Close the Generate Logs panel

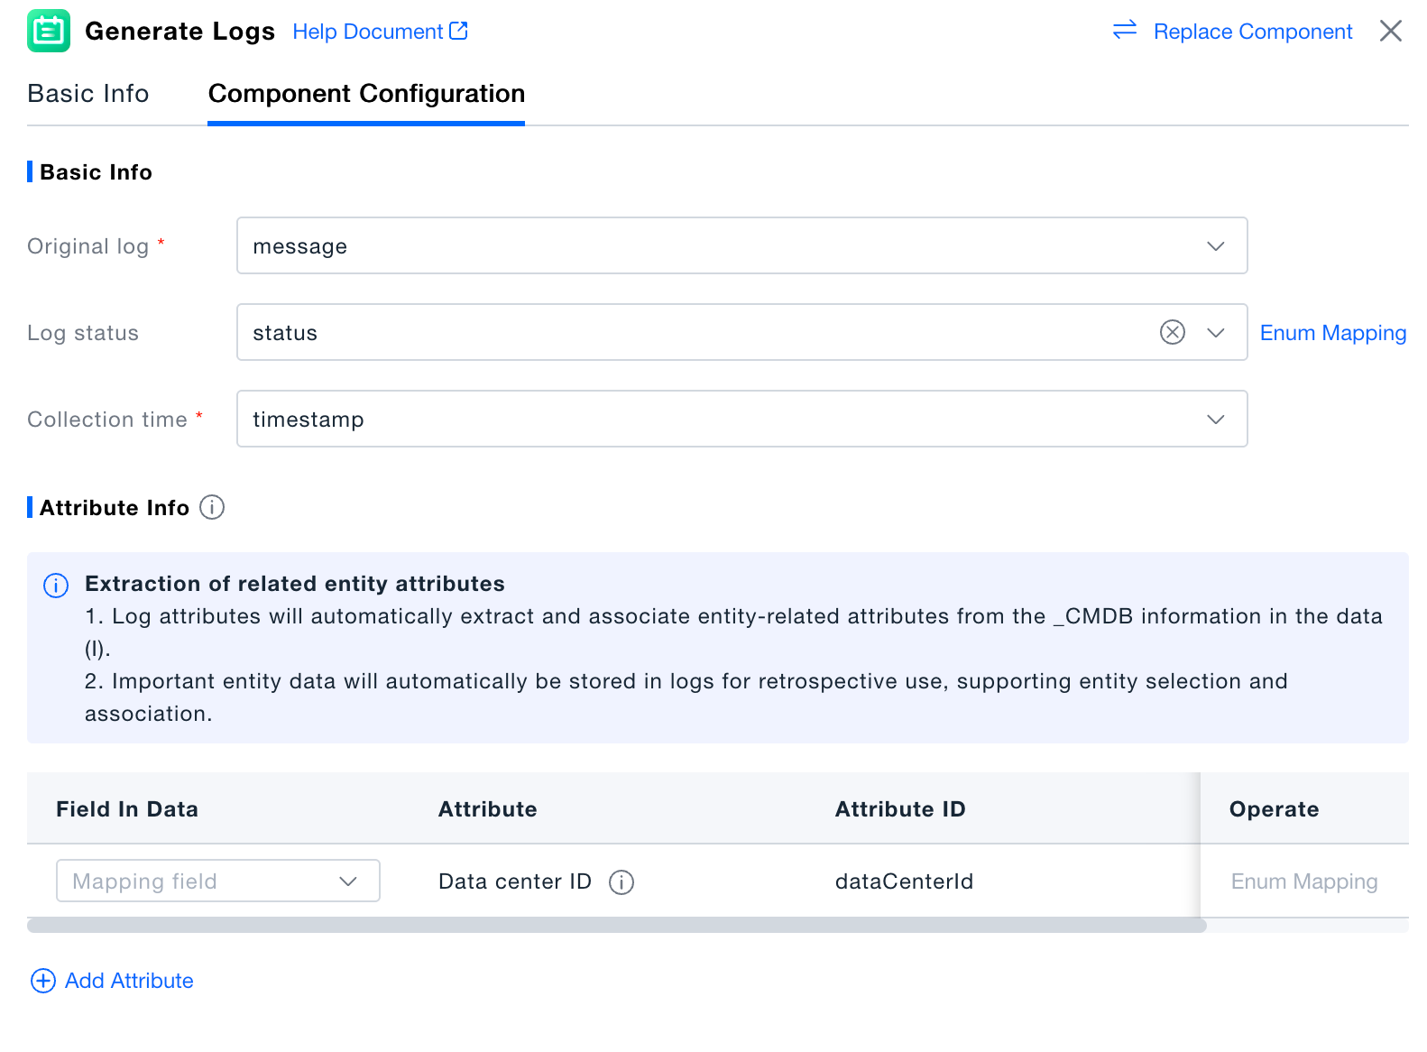click(x=1390, y=31)
